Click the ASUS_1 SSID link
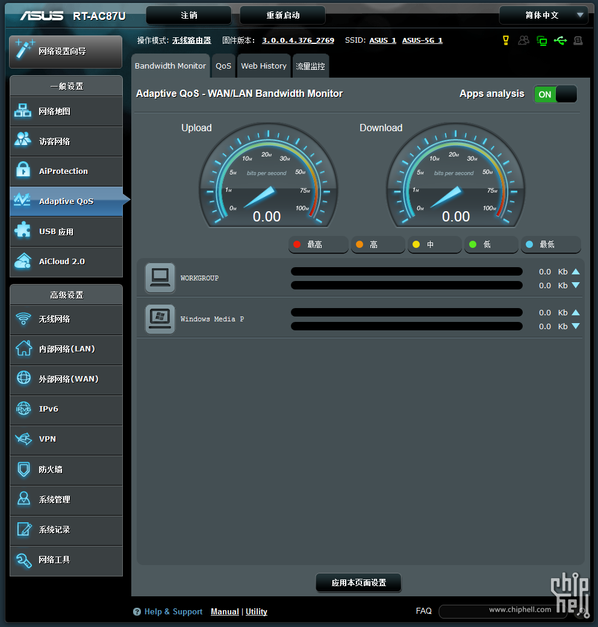The width and height of the screenshot is (598, 627). 382,40
